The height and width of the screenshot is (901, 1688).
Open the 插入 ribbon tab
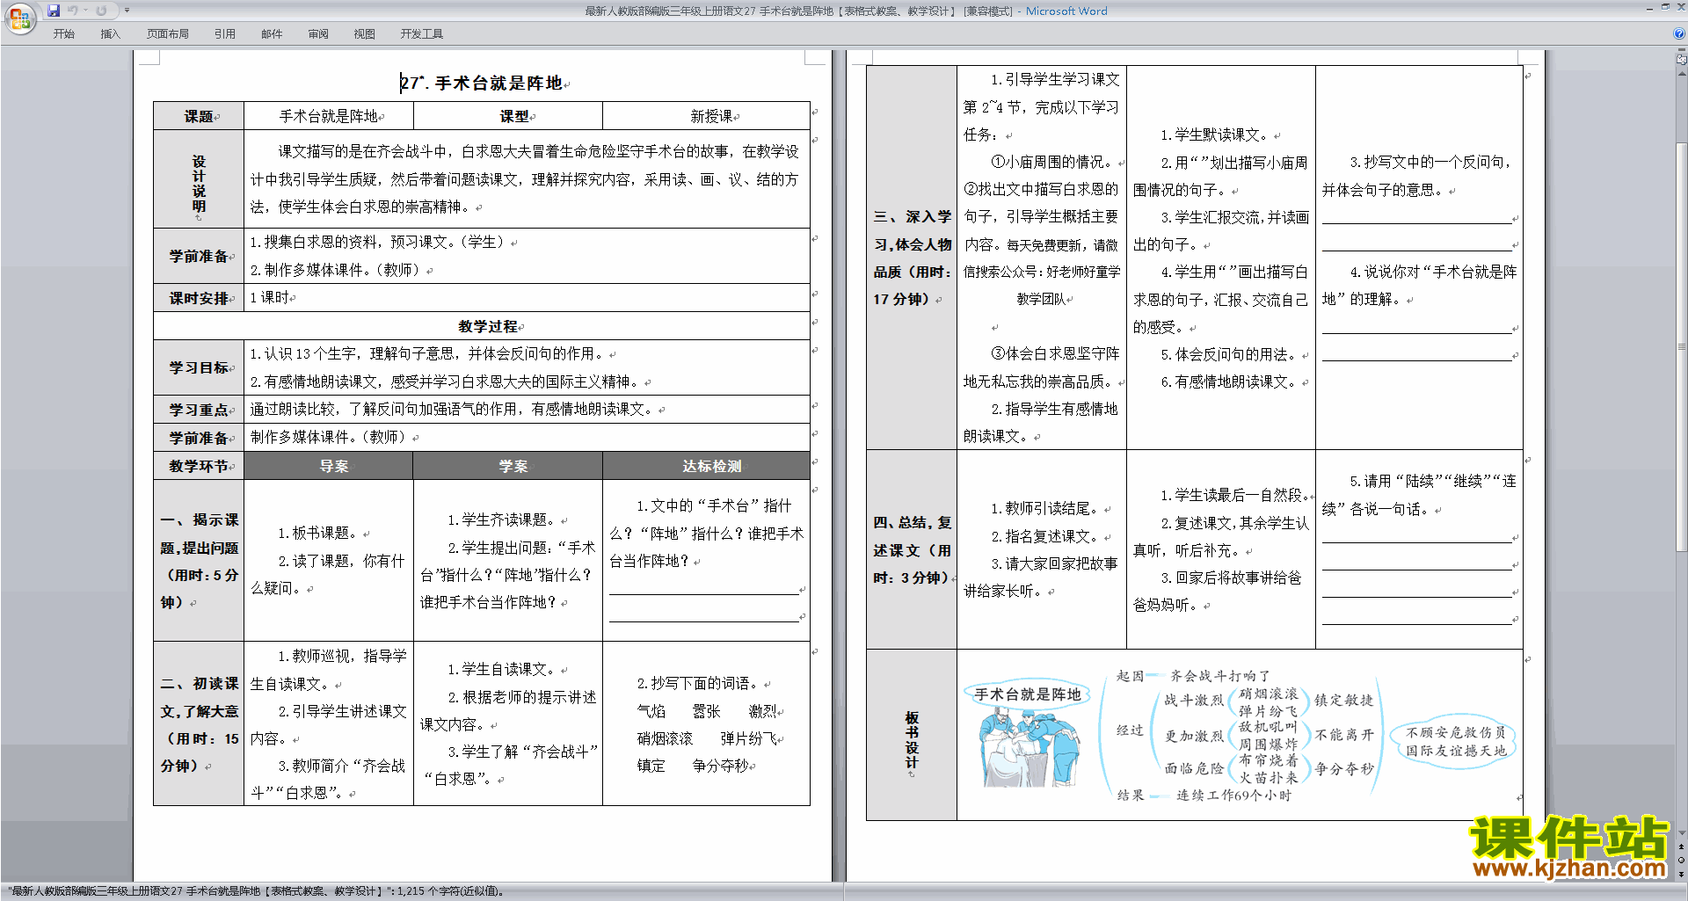pyautogui.click(x=110, y=34)
